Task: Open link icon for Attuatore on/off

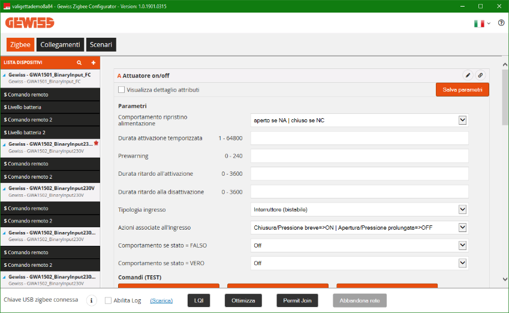Action: click(x=480, y=76)
